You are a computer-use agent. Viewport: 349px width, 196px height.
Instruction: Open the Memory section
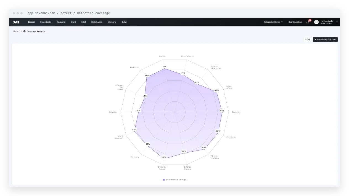pyautogui.click(x=112, y=22)
